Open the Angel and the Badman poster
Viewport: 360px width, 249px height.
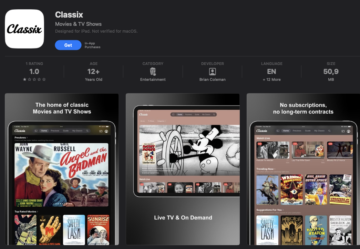click(61, 175)
